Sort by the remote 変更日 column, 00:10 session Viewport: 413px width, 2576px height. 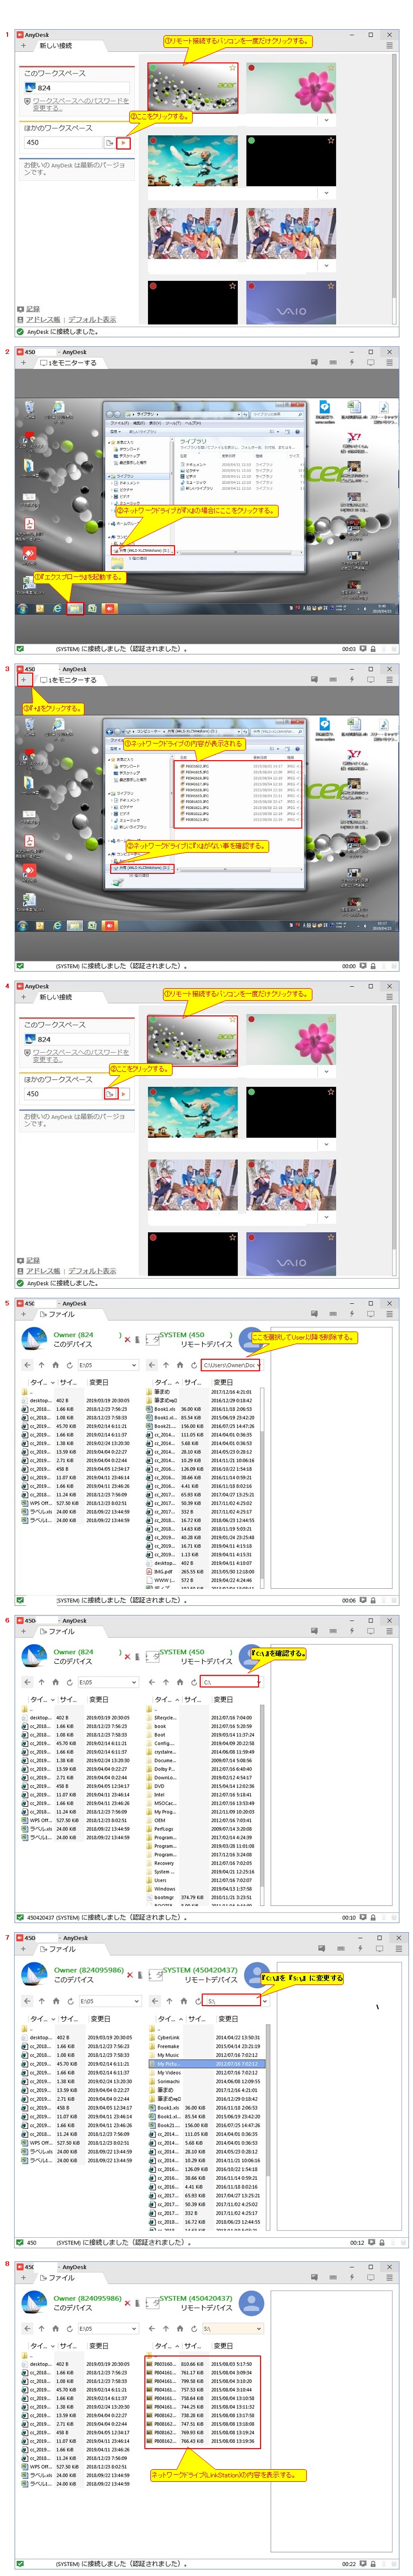[x=222, y=1699]
